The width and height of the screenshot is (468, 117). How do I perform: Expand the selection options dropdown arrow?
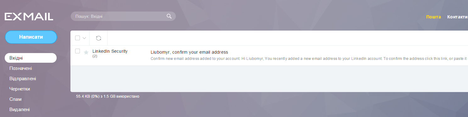(x=84, y=38)
